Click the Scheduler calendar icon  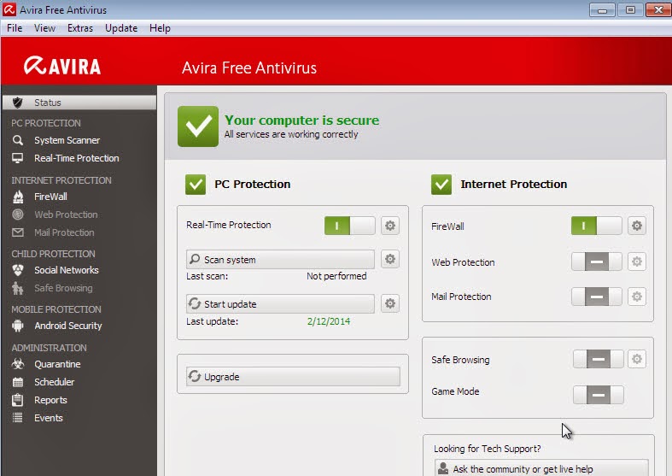pos(18,382)
